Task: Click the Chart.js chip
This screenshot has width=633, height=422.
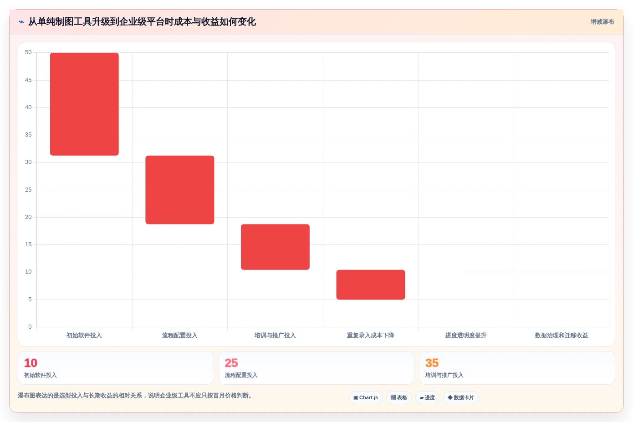Action: point(366,397)
